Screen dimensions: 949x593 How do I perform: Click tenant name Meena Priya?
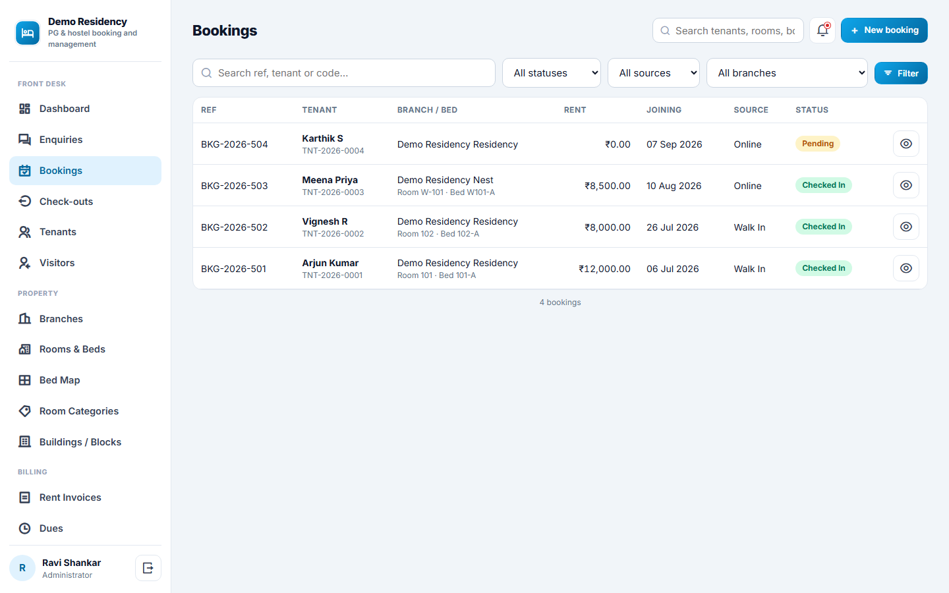330,180
